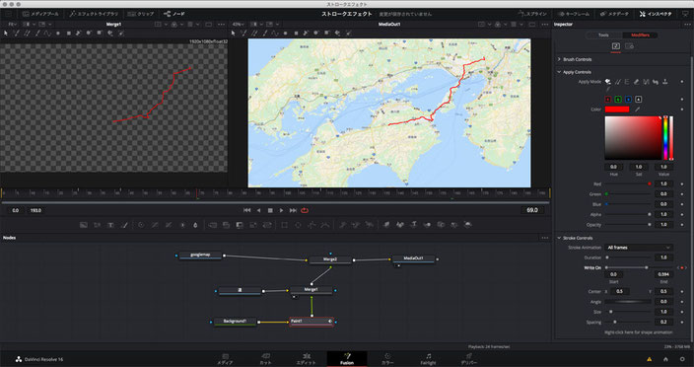Click the Write On Start value field
The height and width of the screenshot is (367, 694).
(614, 274)
